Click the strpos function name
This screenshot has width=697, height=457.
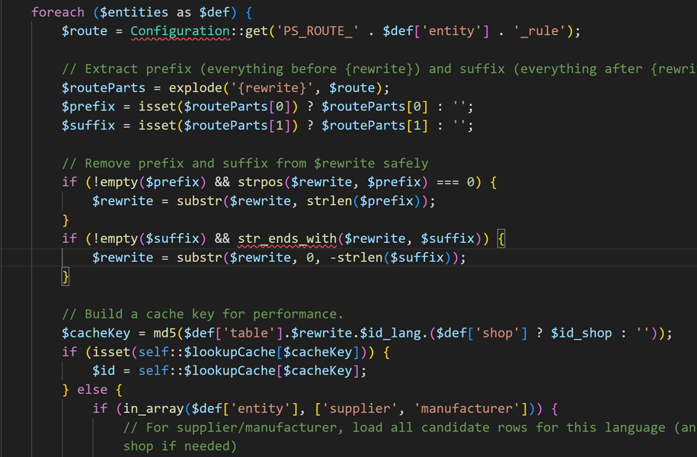(260, 182)
